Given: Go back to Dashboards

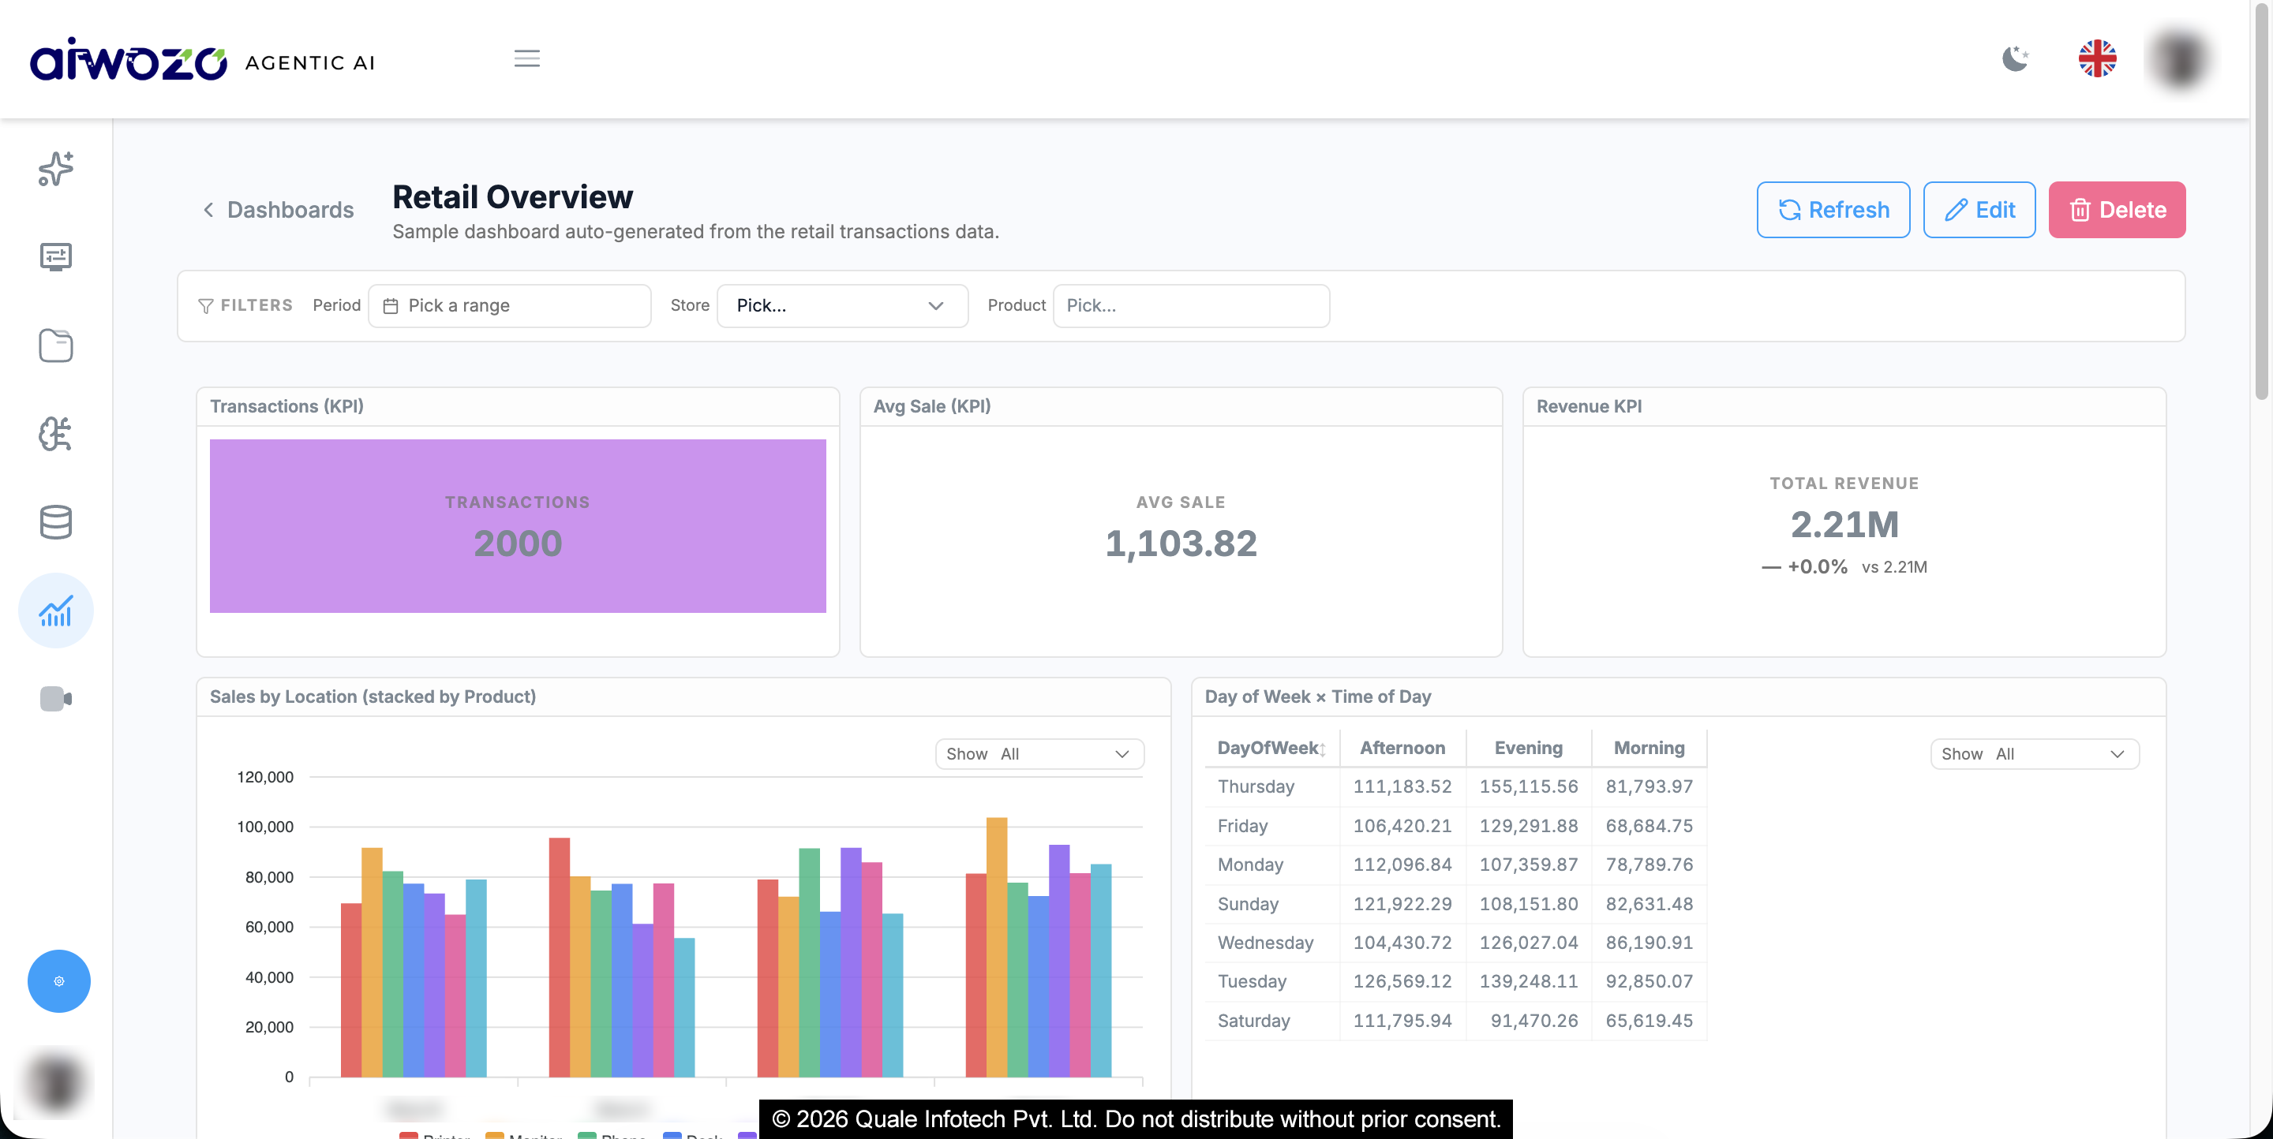Looking at the screenshot, I should (278, 210).
